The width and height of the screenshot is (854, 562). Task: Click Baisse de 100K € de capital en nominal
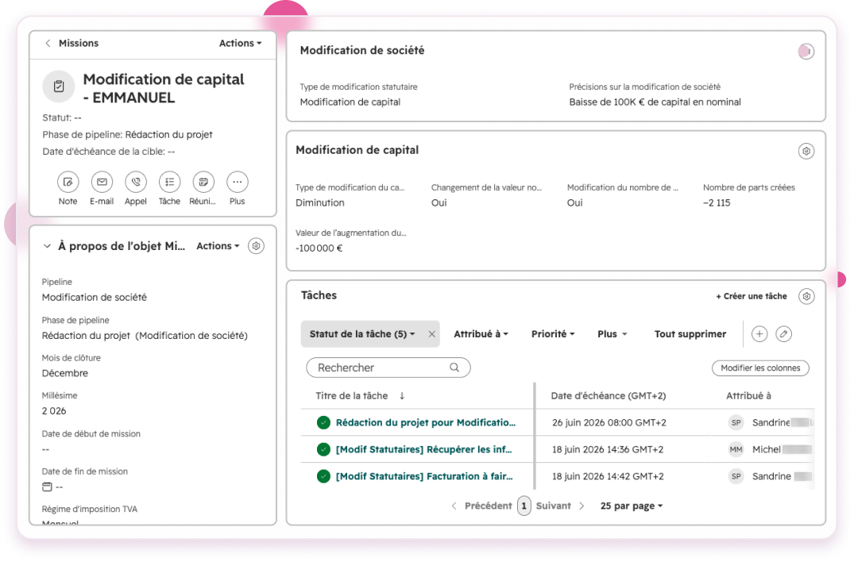655,102
